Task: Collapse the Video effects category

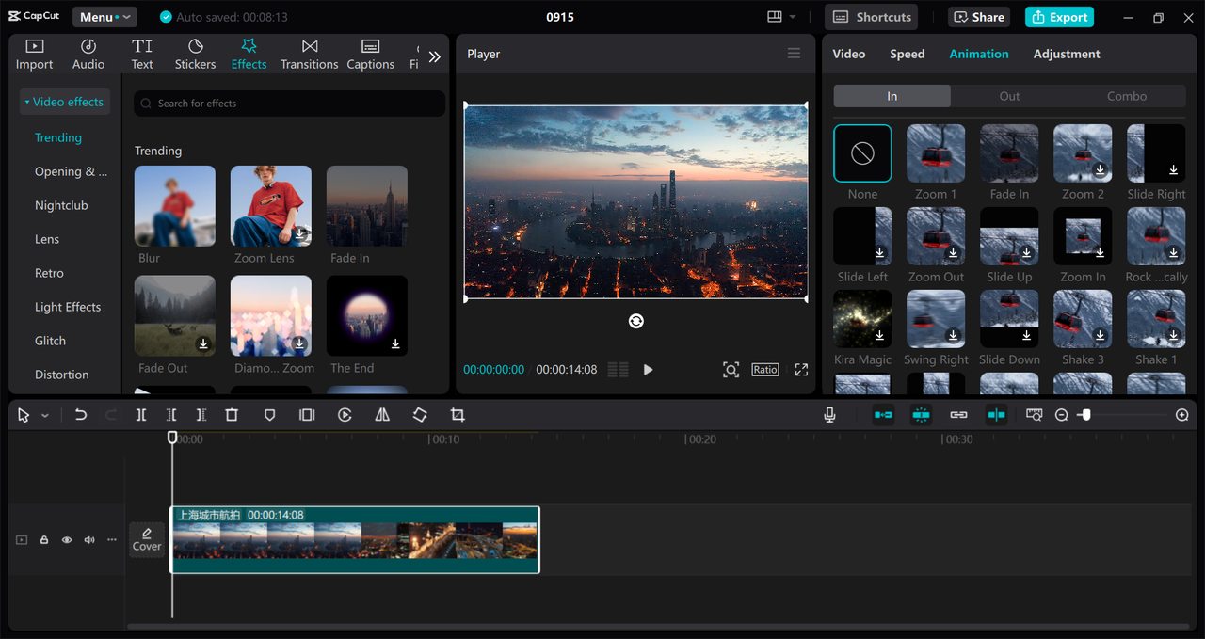Action: [64, 102]
